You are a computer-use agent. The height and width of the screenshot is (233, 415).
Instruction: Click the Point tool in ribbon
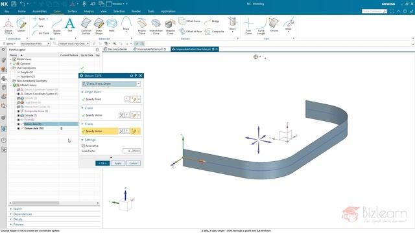pyautogui.click(x=39, y=19)
